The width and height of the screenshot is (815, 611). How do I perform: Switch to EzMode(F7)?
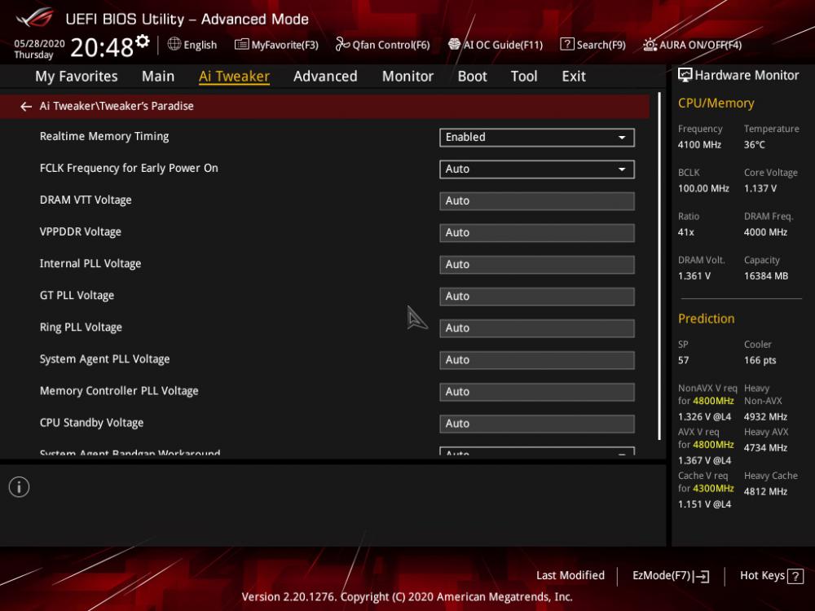(671, 576)
